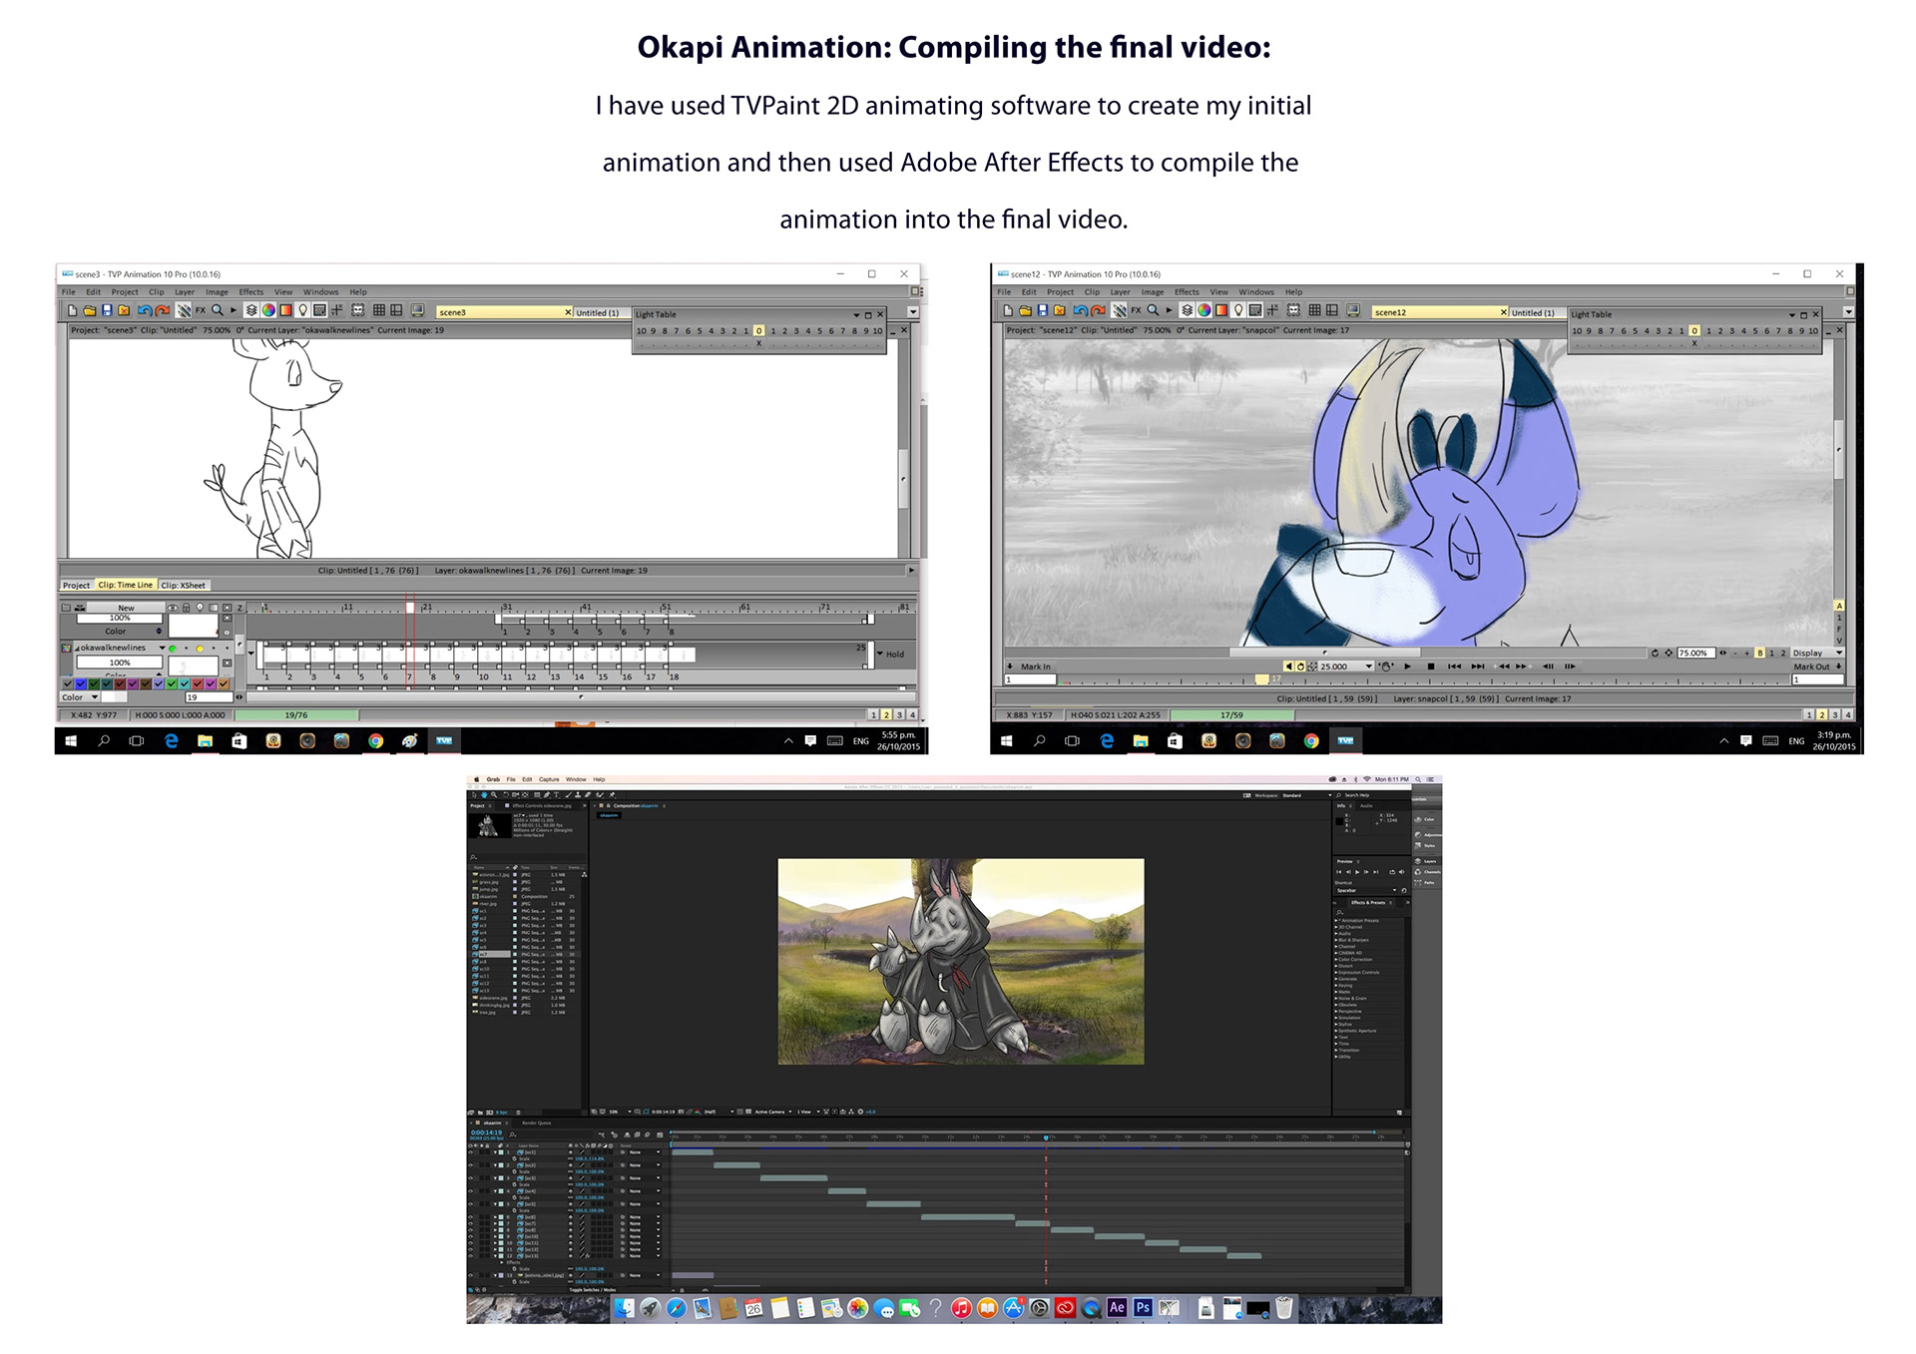Toggle eye for layer 1 sc1 in After Effects
The image size is (1916, 1354).
pyautogui.click(x=470, y=1152)
